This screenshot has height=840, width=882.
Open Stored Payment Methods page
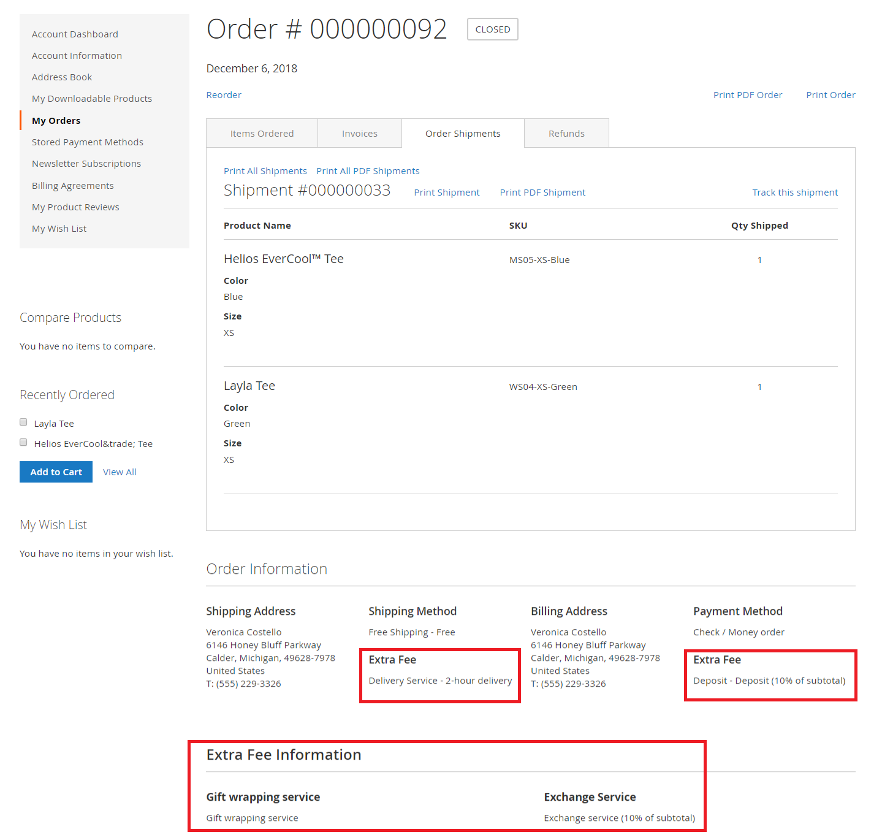click(x=88, y=142)
